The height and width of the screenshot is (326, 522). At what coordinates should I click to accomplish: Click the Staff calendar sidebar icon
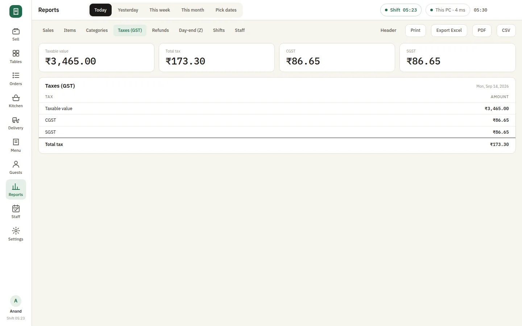click(16, 209)
